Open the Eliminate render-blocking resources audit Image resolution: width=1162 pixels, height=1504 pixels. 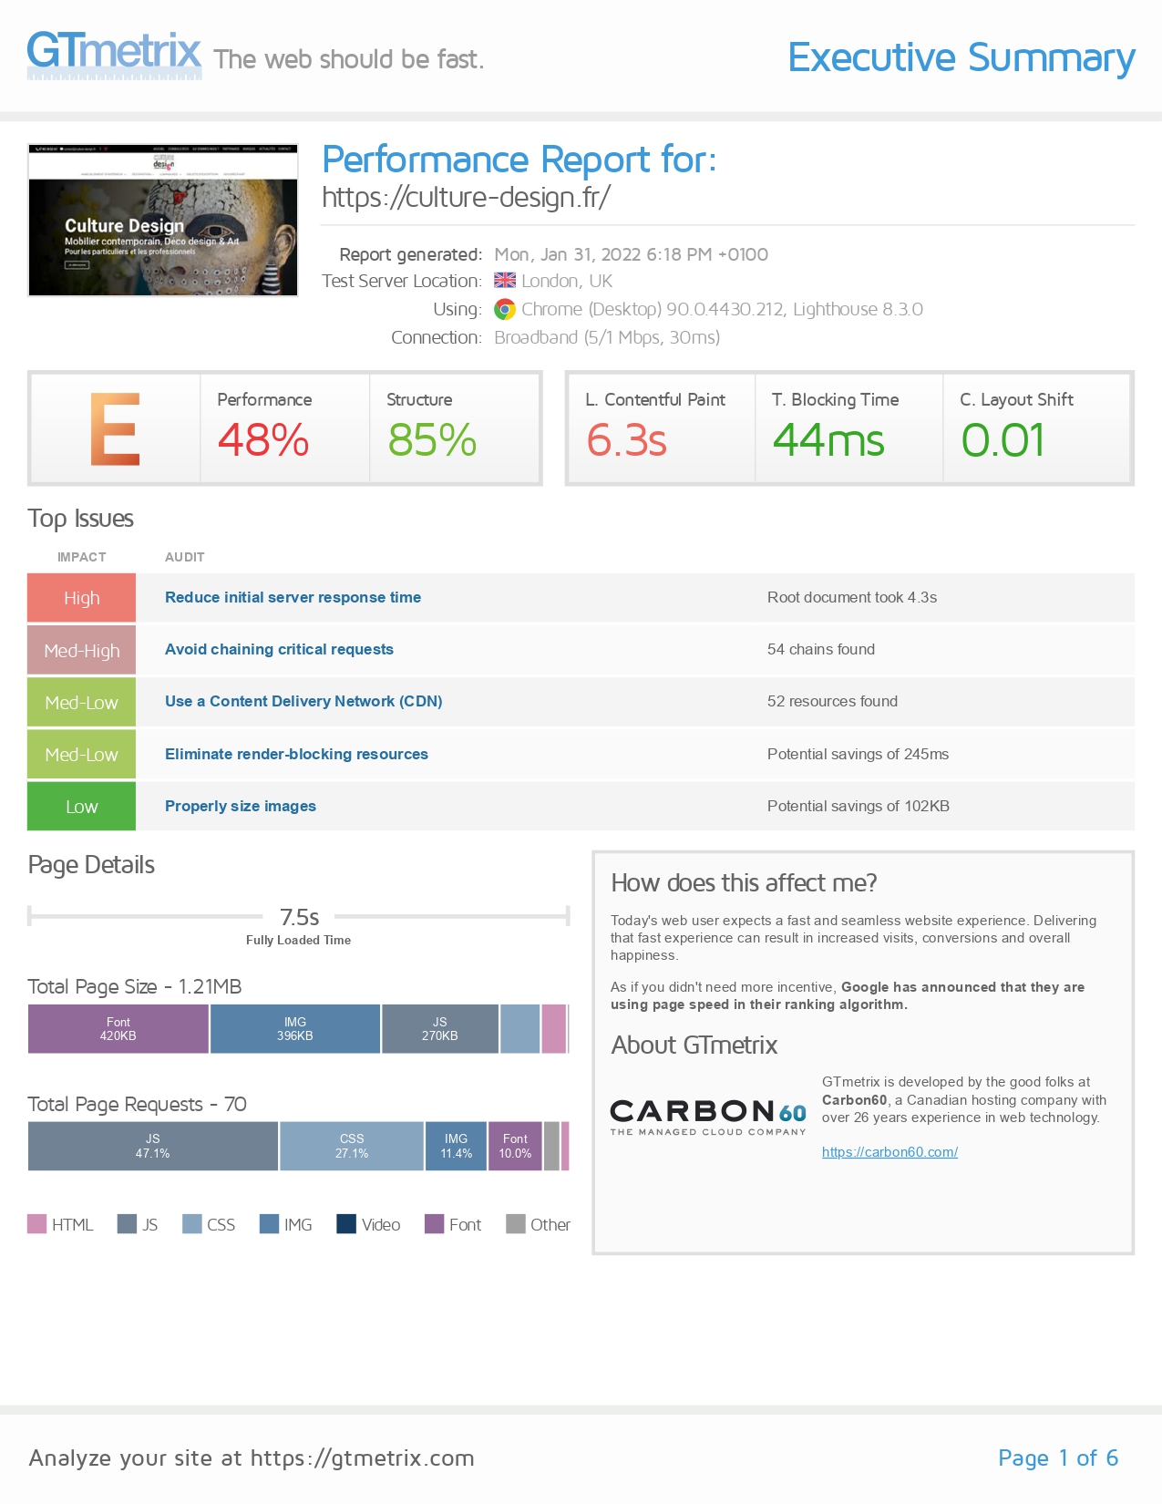click(296, 755)
